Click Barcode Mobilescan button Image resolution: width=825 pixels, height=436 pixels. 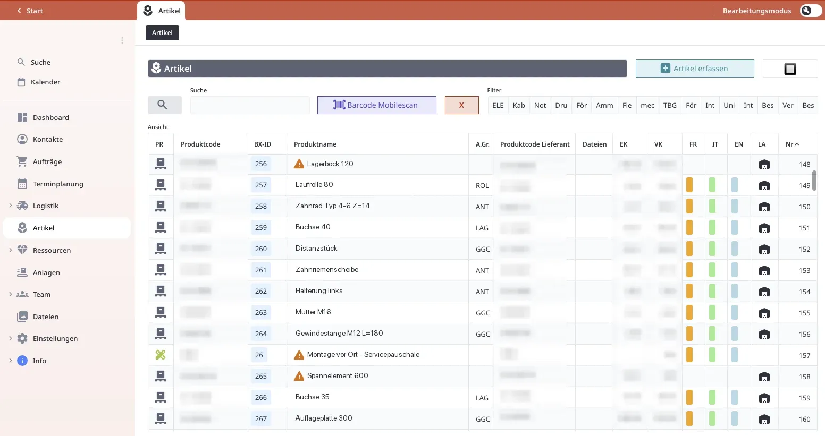(377, 105)
